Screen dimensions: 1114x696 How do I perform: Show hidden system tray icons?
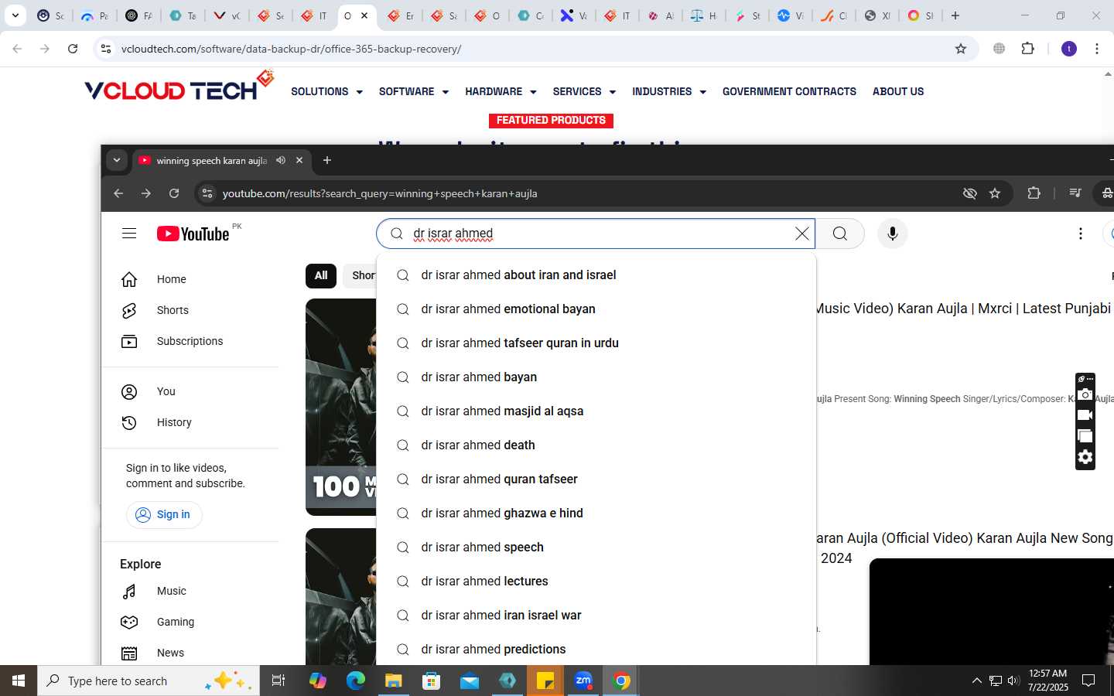976,681
